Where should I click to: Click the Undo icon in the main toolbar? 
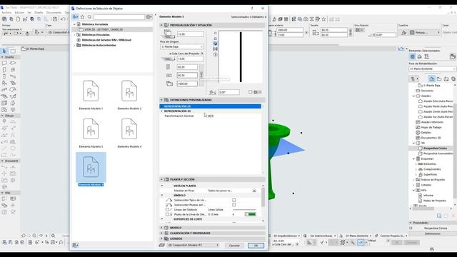63,19
